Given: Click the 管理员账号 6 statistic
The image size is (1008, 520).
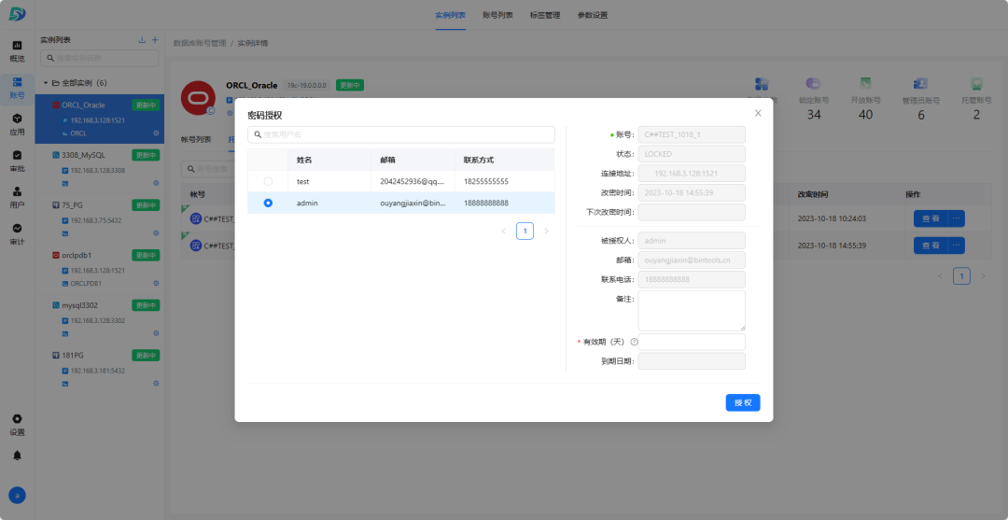Looking at the screenshot, I should [920, 100].
